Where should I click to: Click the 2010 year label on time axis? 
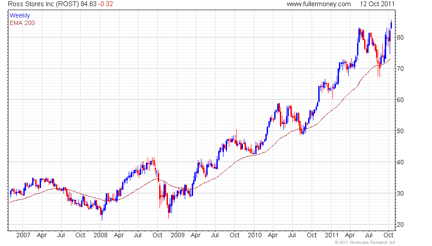tap(255, 235)
